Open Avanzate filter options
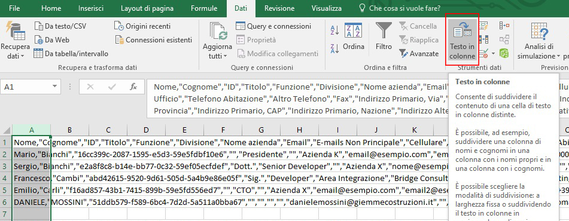Image resolution: width=569 pixels, height=221 pixels. [x=419, y=54]
